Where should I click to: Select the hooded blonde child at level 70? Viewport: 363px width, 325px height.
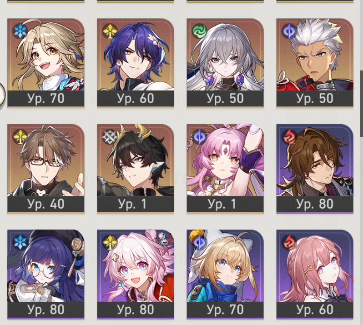[x=225, y=275]
